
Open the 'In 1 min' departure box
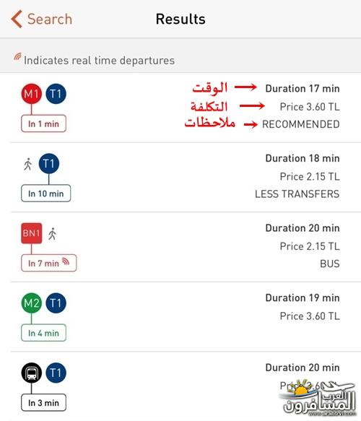tap(43, 123)
